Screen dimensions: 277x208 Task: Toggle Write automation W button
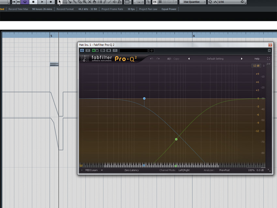tap(97, 51)
